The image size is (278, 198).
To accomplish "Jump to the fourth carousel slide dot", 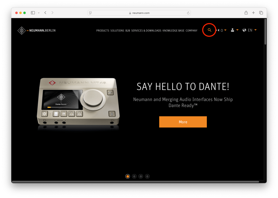I will coord(147,176).
